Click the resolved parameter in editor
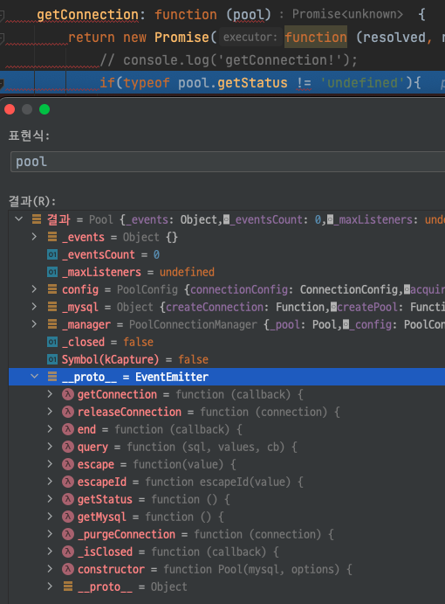 tap(394, 38)
